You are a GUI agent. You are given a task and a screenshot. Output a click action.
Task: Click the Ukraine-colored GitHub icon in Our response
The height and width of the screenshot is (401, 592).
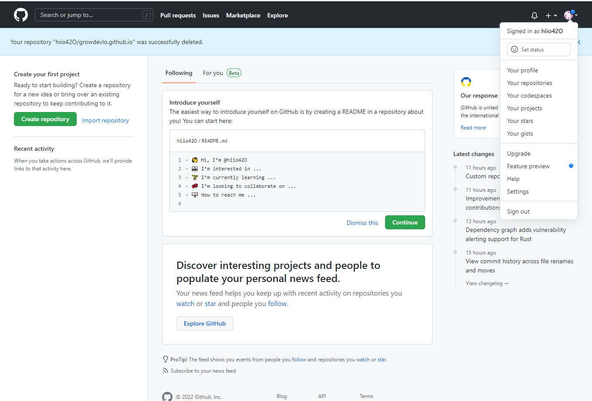click(x=466, y=82)
